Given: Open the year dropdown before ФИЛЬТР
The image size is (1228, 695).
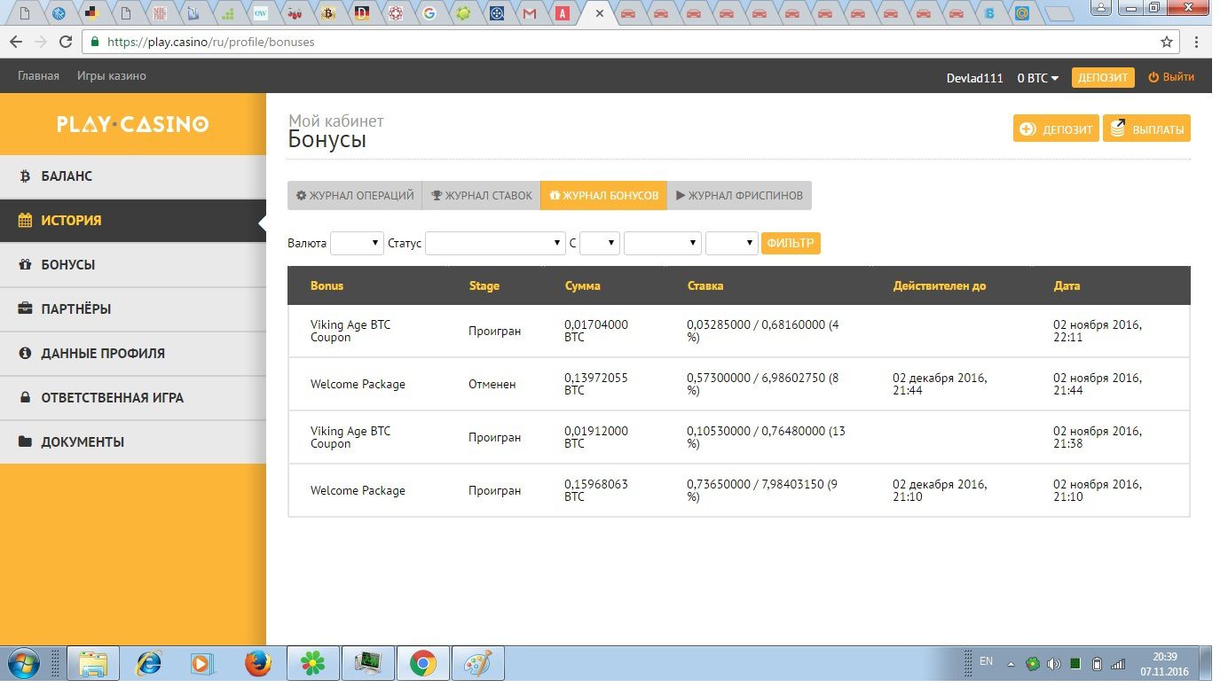Looking at the screenshot, I should point(732,243).
